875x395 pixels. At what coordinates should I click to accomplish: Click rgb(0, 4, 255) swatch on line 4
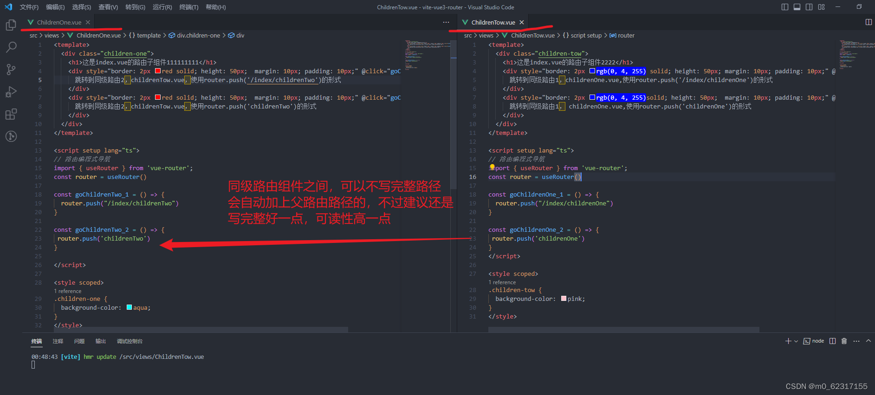coord(592,71)
